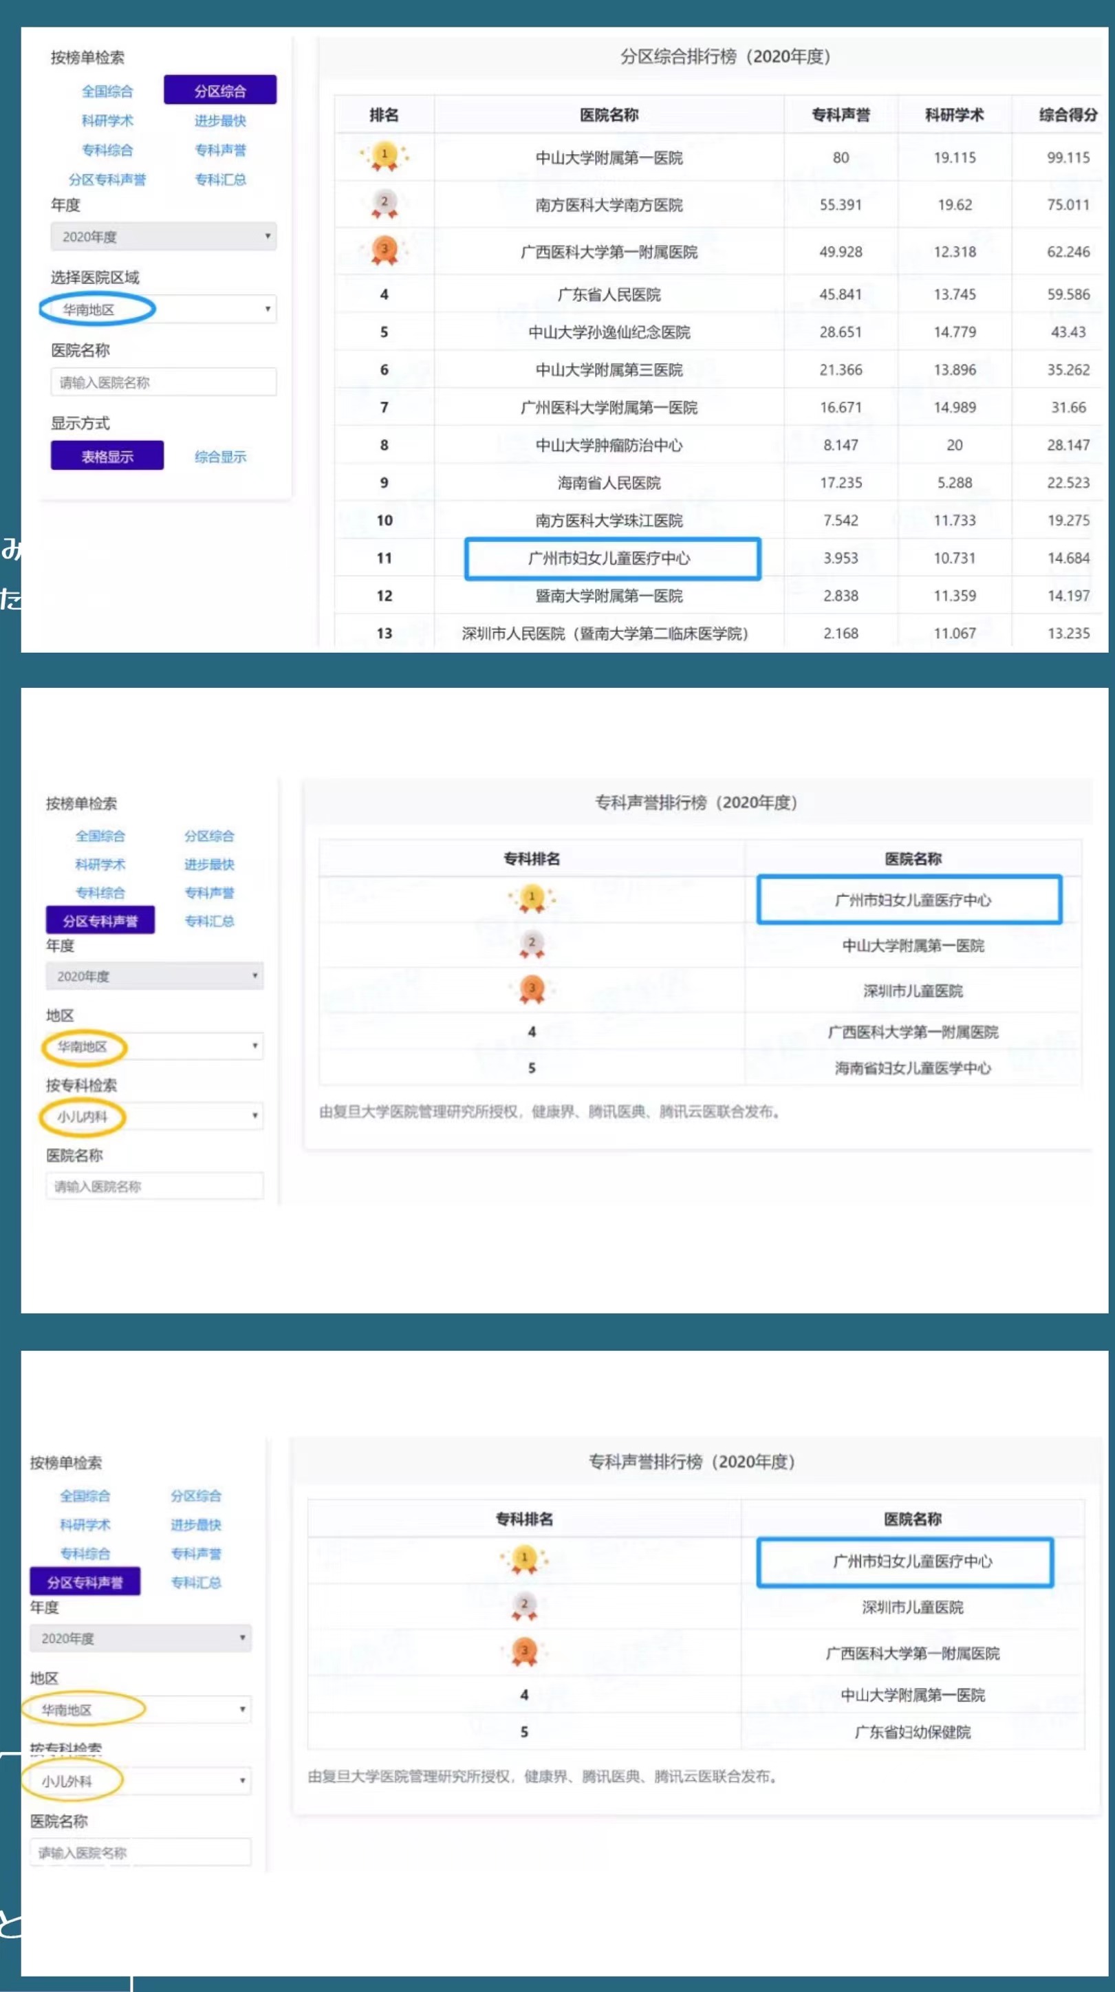This screenshot has height=1992, width=1115.
Task: Switch to 分区综合 in the 小儿外科 panel
Action: 195,1495
